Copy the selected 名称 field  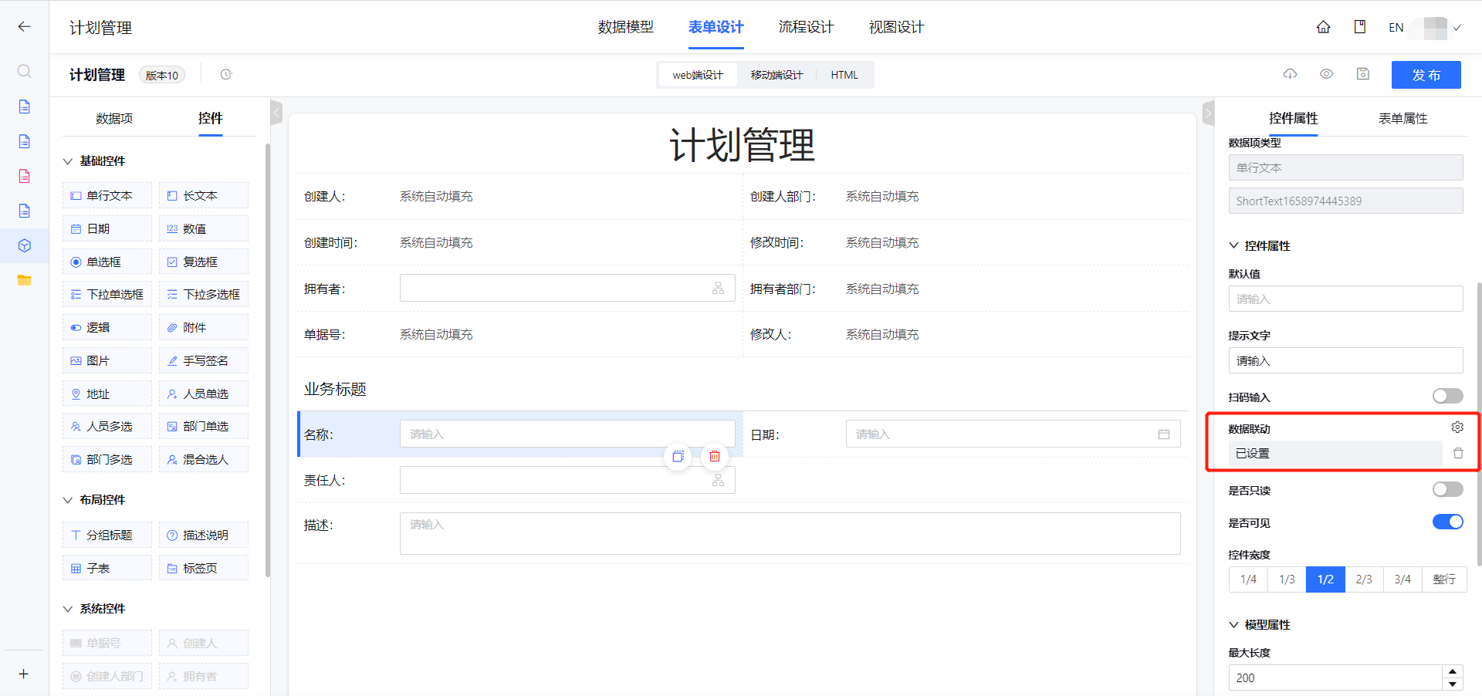[678, 456]
